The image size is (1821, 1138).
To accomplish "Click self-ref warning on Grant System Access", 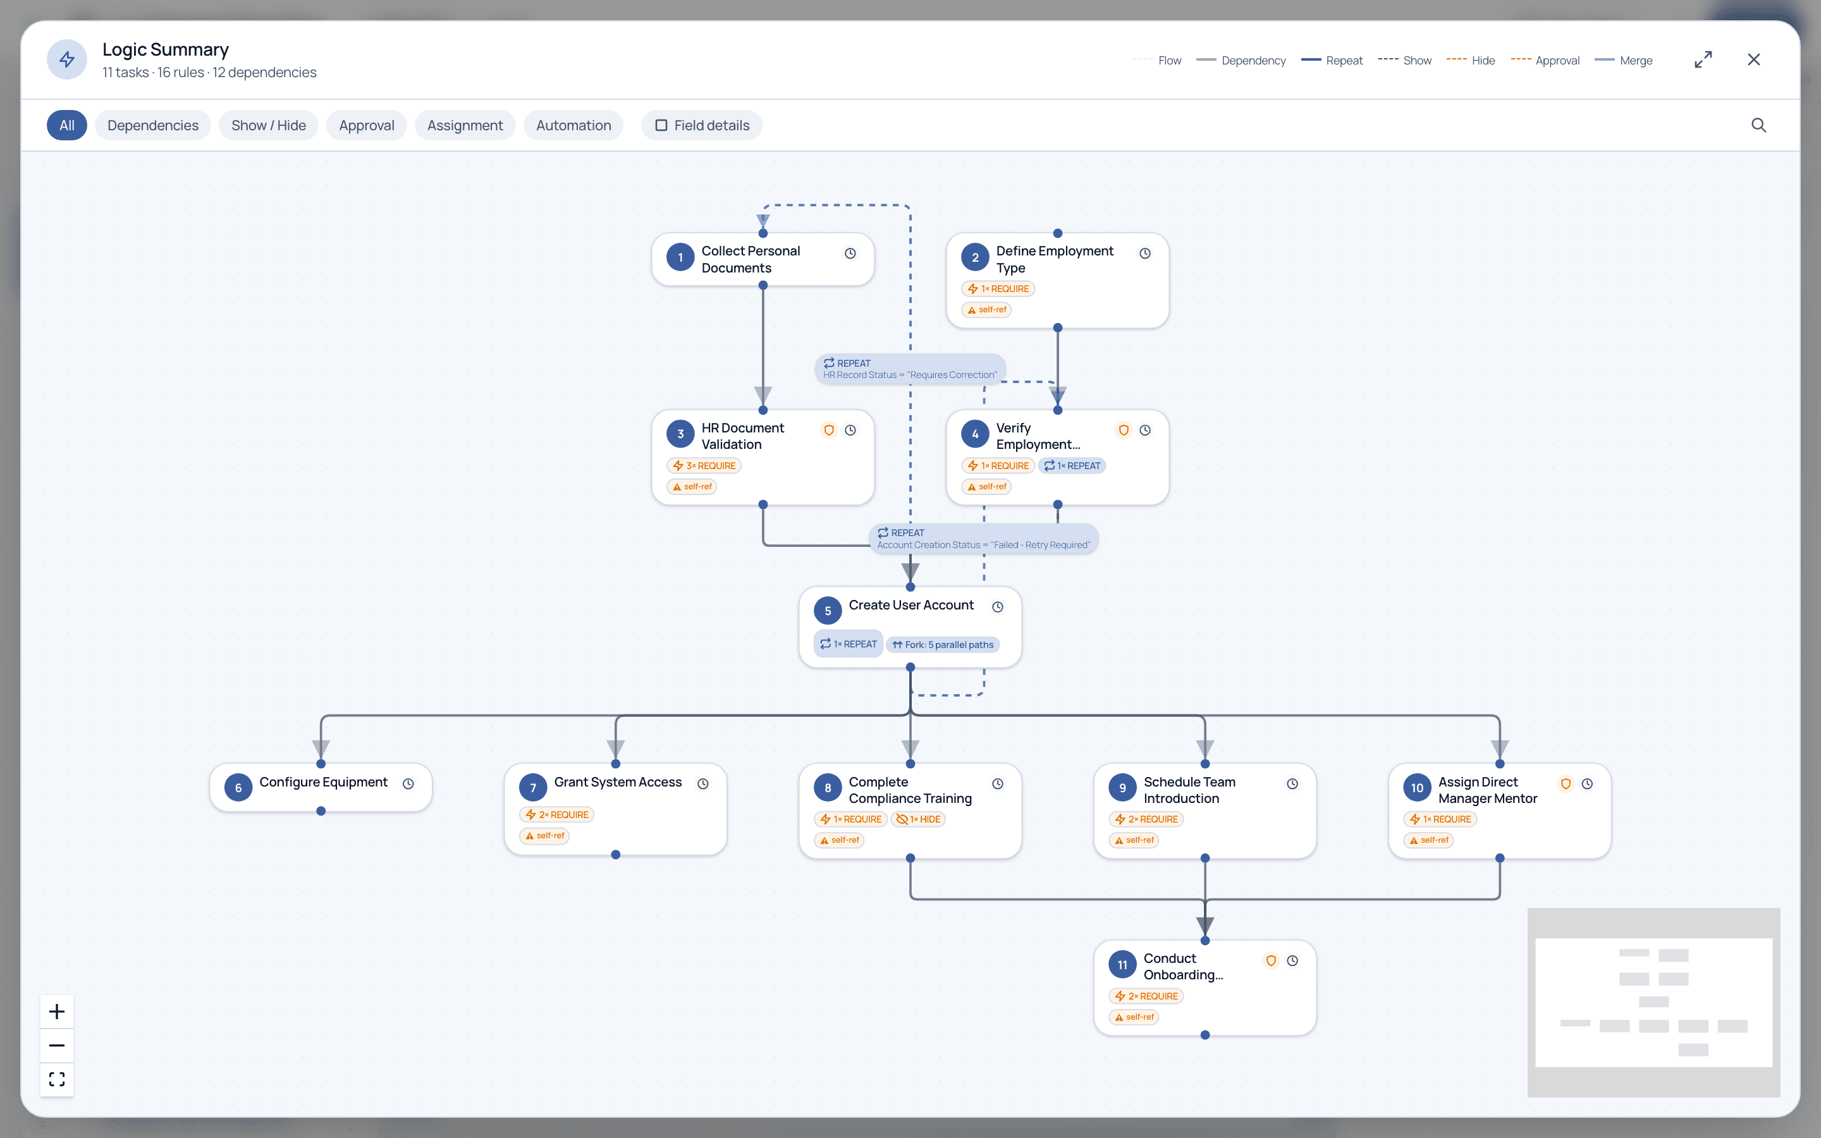I will click(x=544, y=835).
